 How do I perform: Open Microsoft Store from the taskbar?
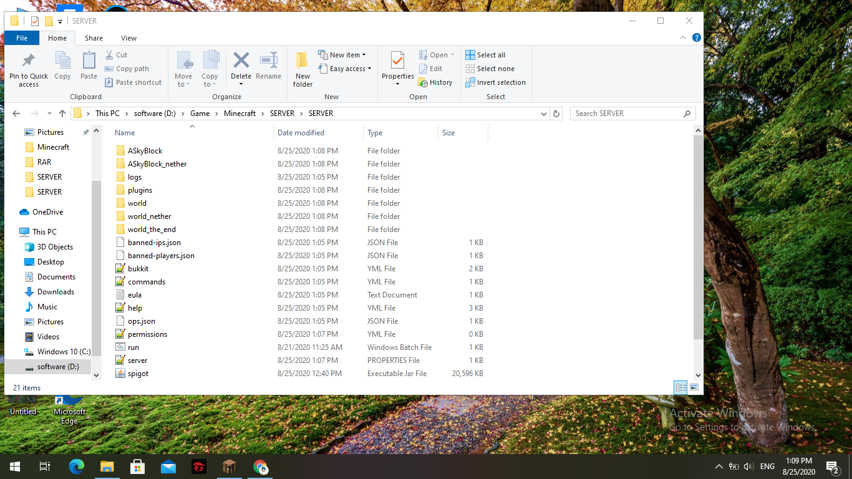coord(137,467)
